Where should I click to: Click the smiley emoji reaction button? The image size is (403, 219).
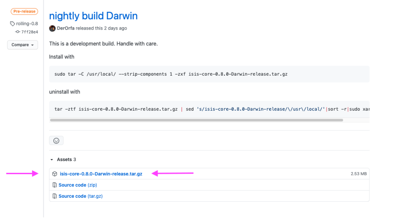pos(56,141)
